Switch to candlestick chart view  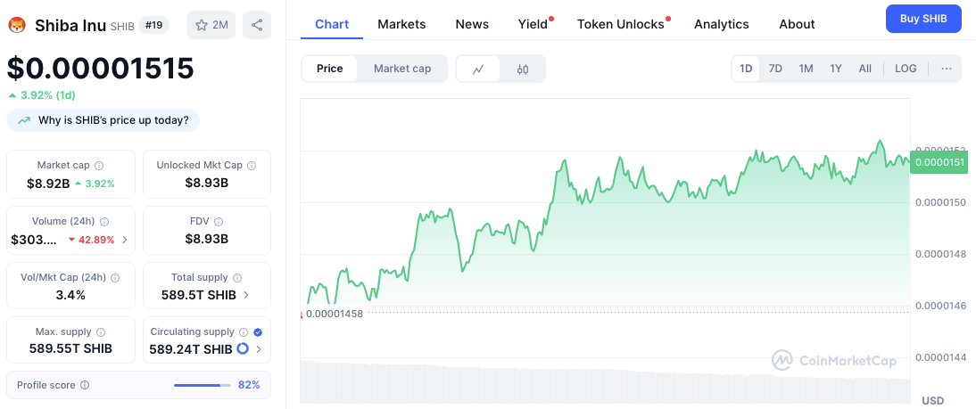pos(523,69)
